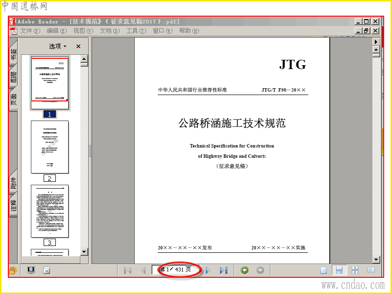392x294 pixels.
Task: Select continuous page layout icon
Action: pos(339,270)
